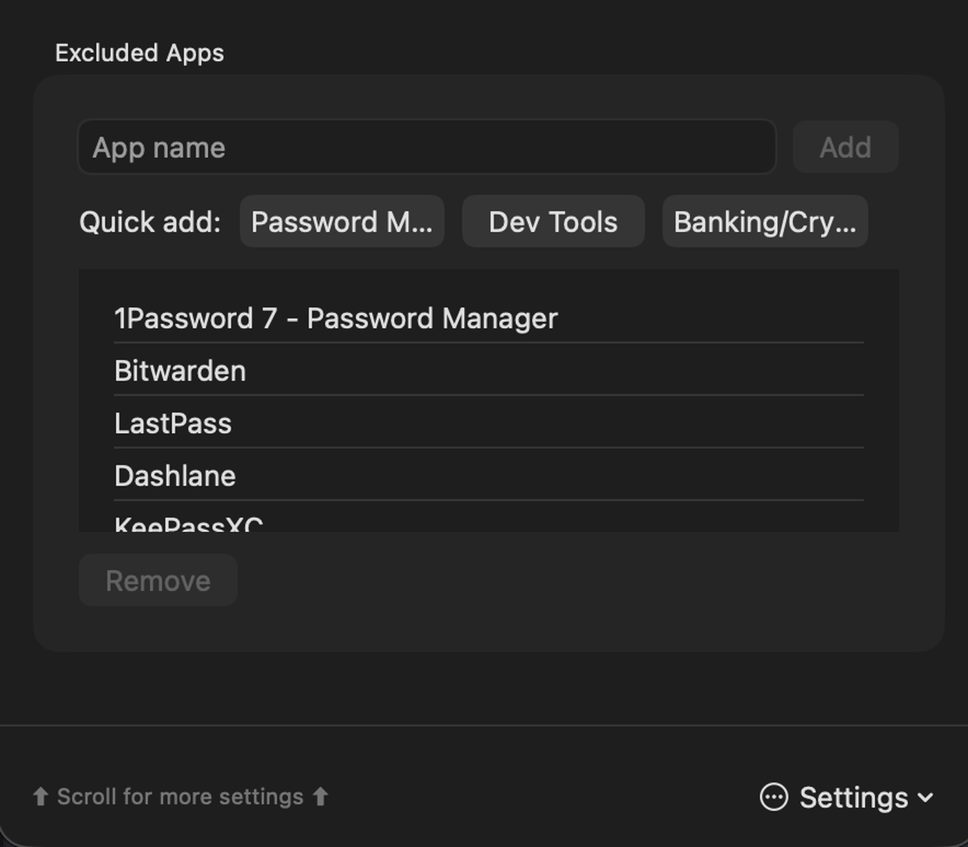Click the Add button
Screen dimensions: 968x847
click(x=846, y=147)
